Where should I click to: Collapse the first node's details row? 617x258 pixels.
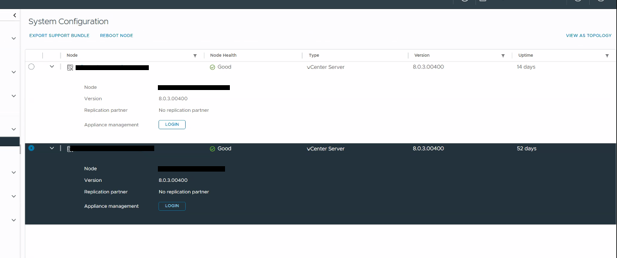click(52, 66)
